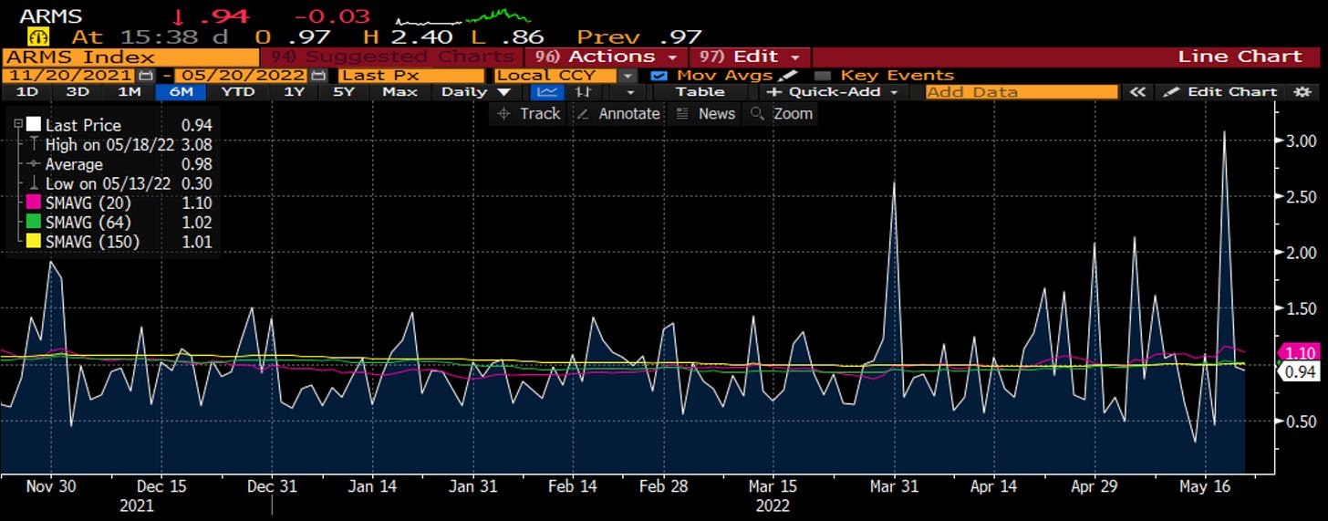Select the 5Y range tab
1328x521 pixels.
tap(345, 91)
